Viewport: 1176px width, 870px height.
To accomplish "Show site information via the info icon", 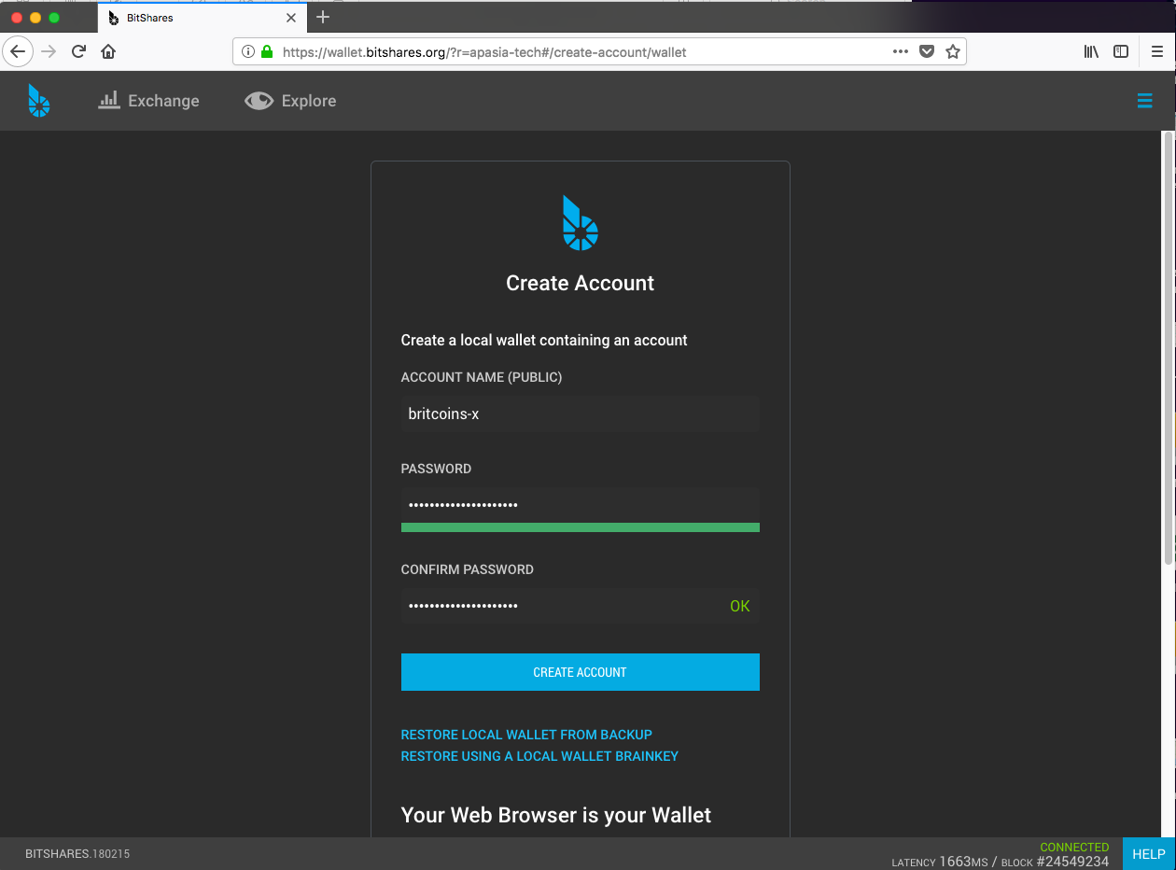I will pos(248,52).
